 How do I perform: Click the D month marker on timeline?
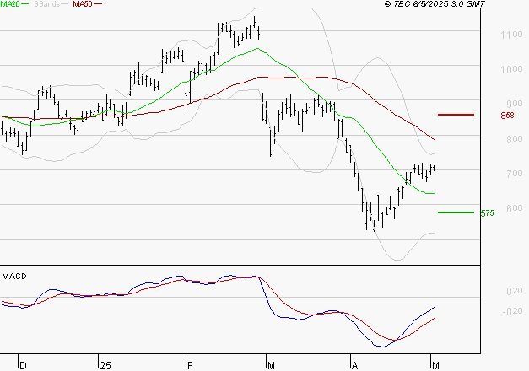coord(23,366)
